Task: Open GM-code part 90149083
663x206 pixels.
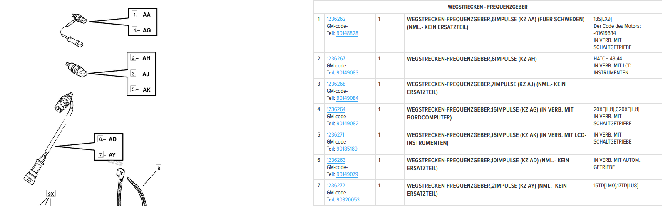Action: [x=347, y=73]
